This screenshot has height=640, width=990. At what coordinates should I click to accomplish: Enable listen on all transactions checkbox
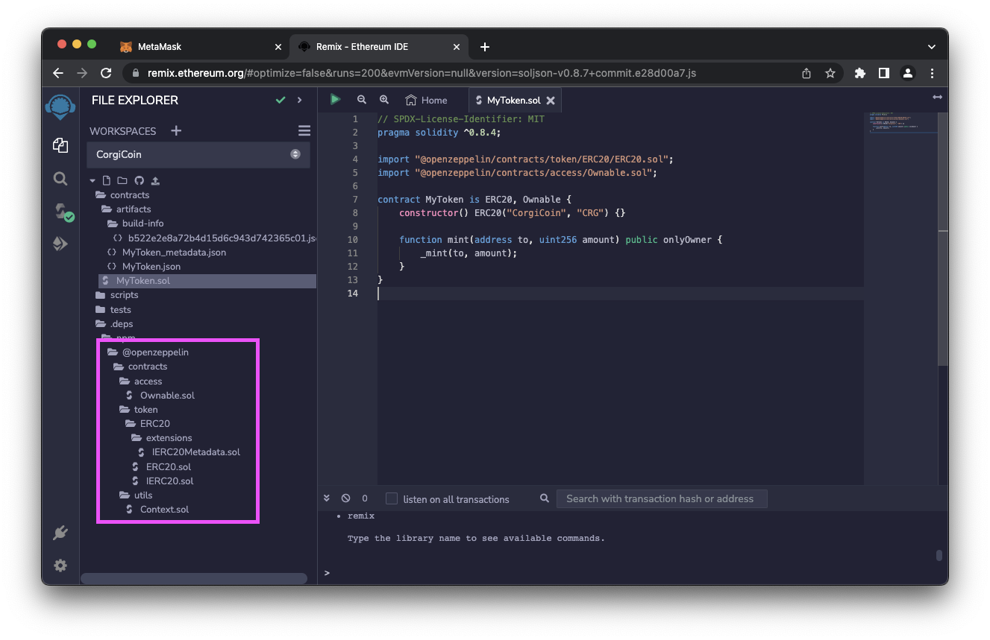392,499
